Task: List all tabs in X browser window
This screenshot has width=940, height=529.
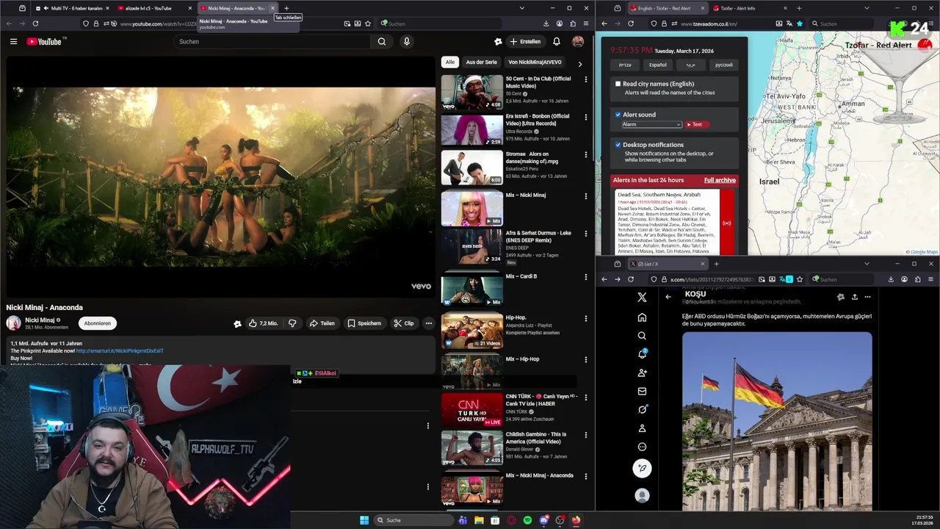Action: click(x=867, y=264)
